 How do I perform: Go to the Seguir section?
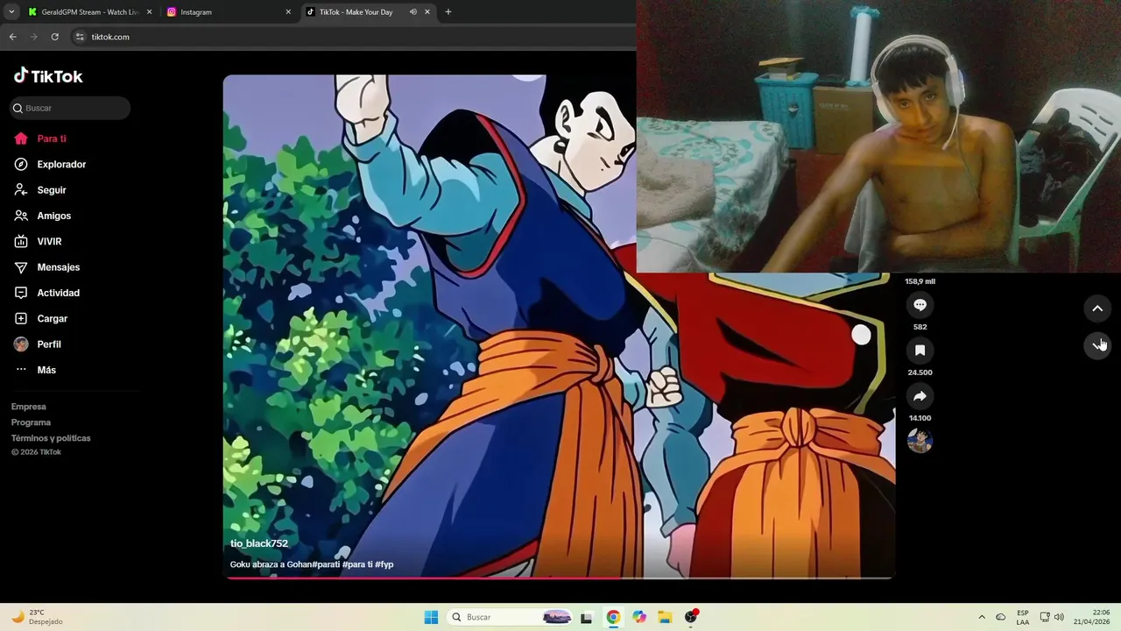tap(52, 190)
